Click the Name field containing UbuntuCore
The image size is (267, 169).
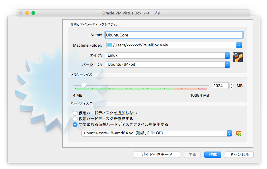tap(174, 35)
